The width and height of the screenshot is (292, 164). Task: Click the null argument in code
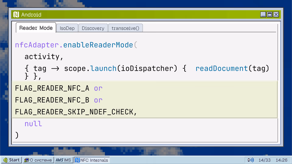[33, 124]
